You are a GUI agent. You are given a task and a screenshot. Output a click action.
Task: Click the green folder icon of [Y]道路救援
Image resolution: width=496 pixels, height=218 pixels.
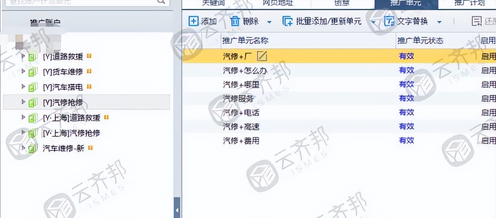(34, 57)
